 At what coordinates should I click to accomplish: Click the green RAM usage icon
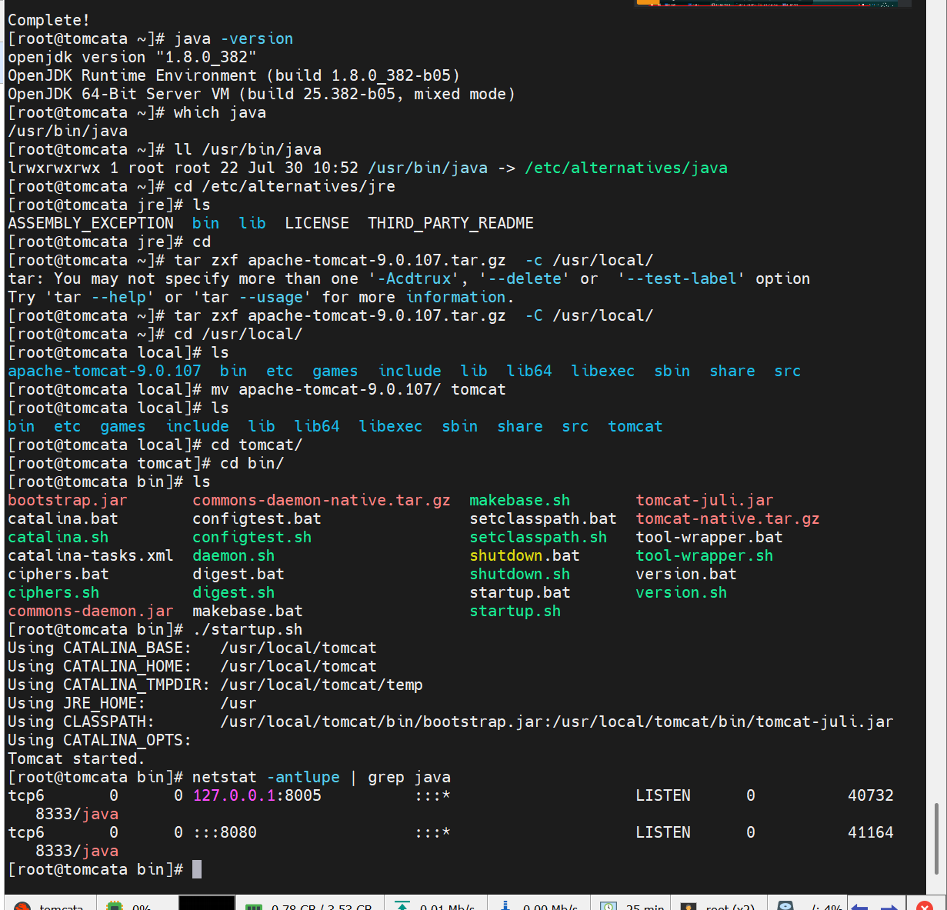[x=254, y=908]
